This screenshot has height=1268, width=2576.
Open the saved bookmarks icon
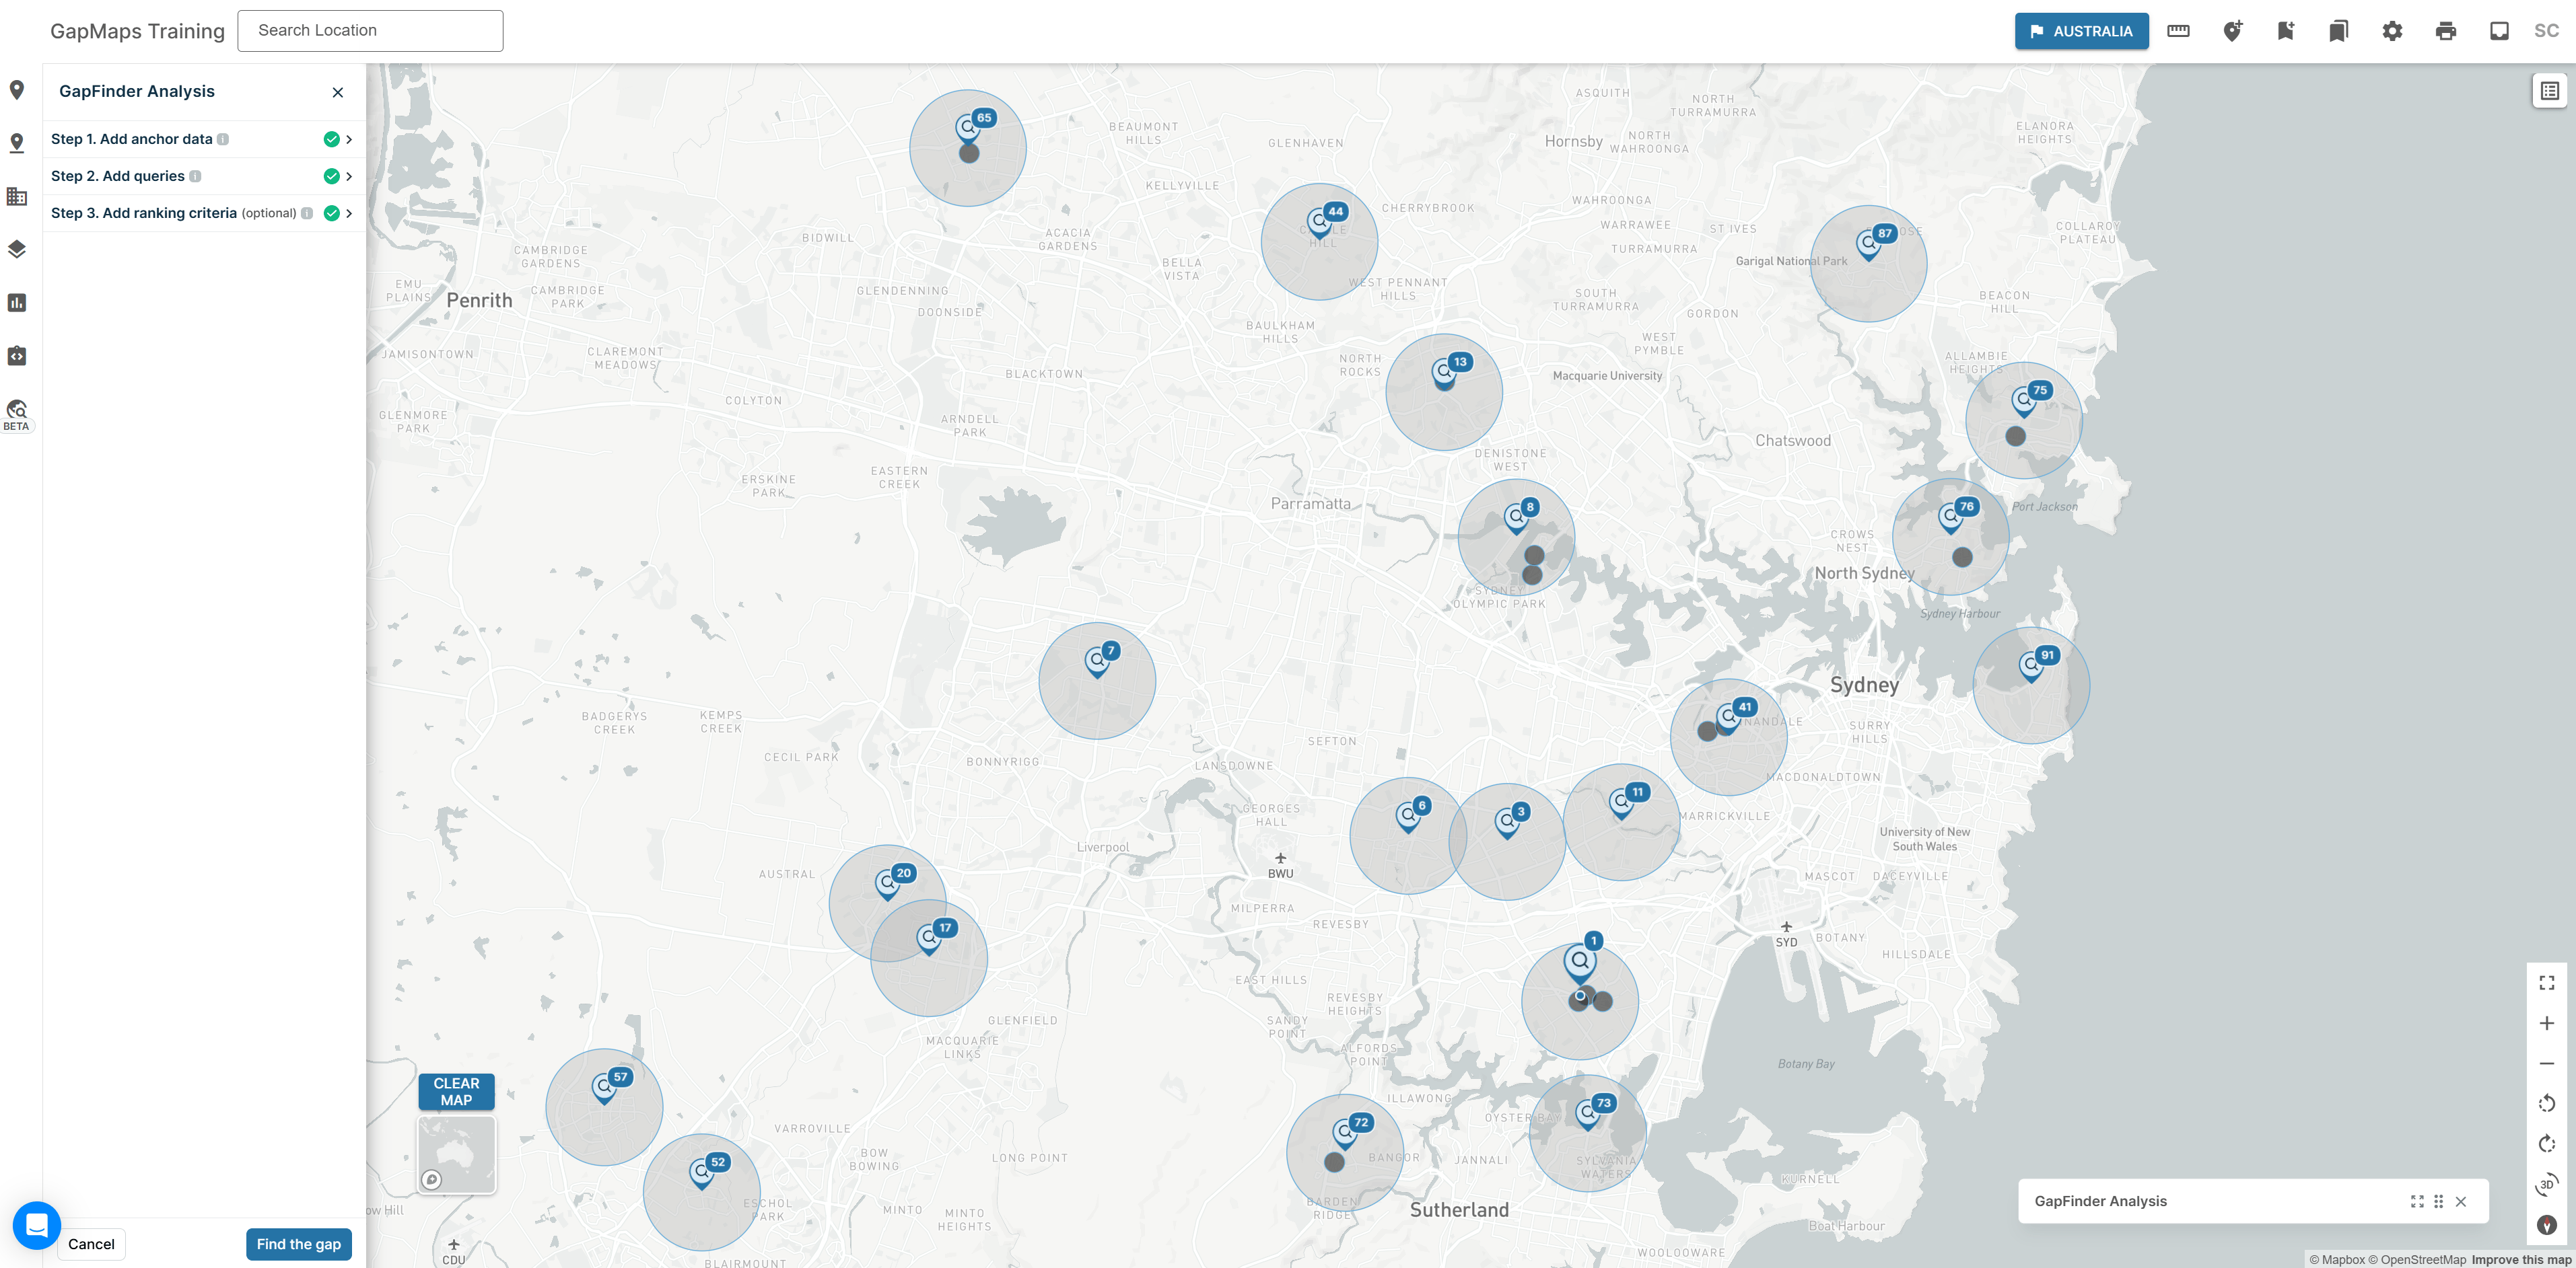pyautogui.click(x=2338, y=31)
